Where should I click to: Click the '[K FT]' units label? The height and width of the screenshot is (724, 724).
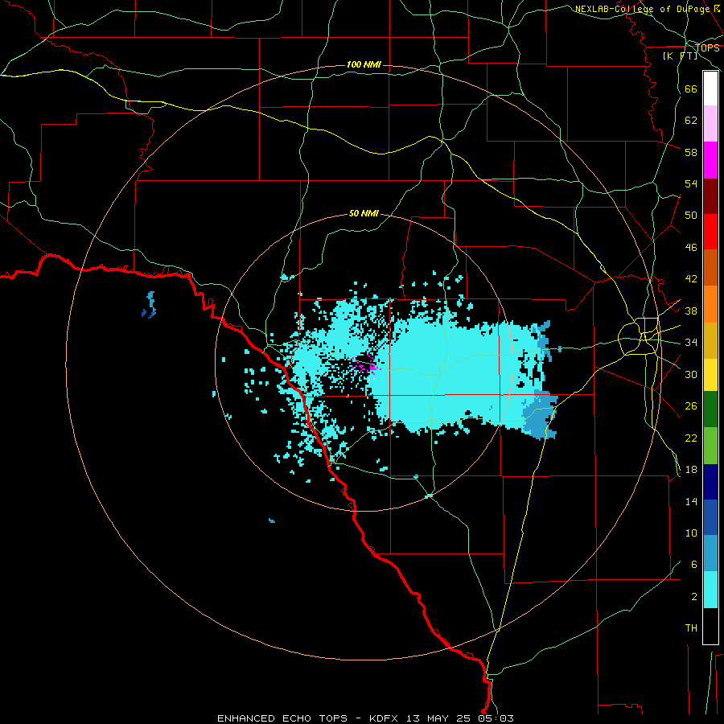(x=680, y=56)
